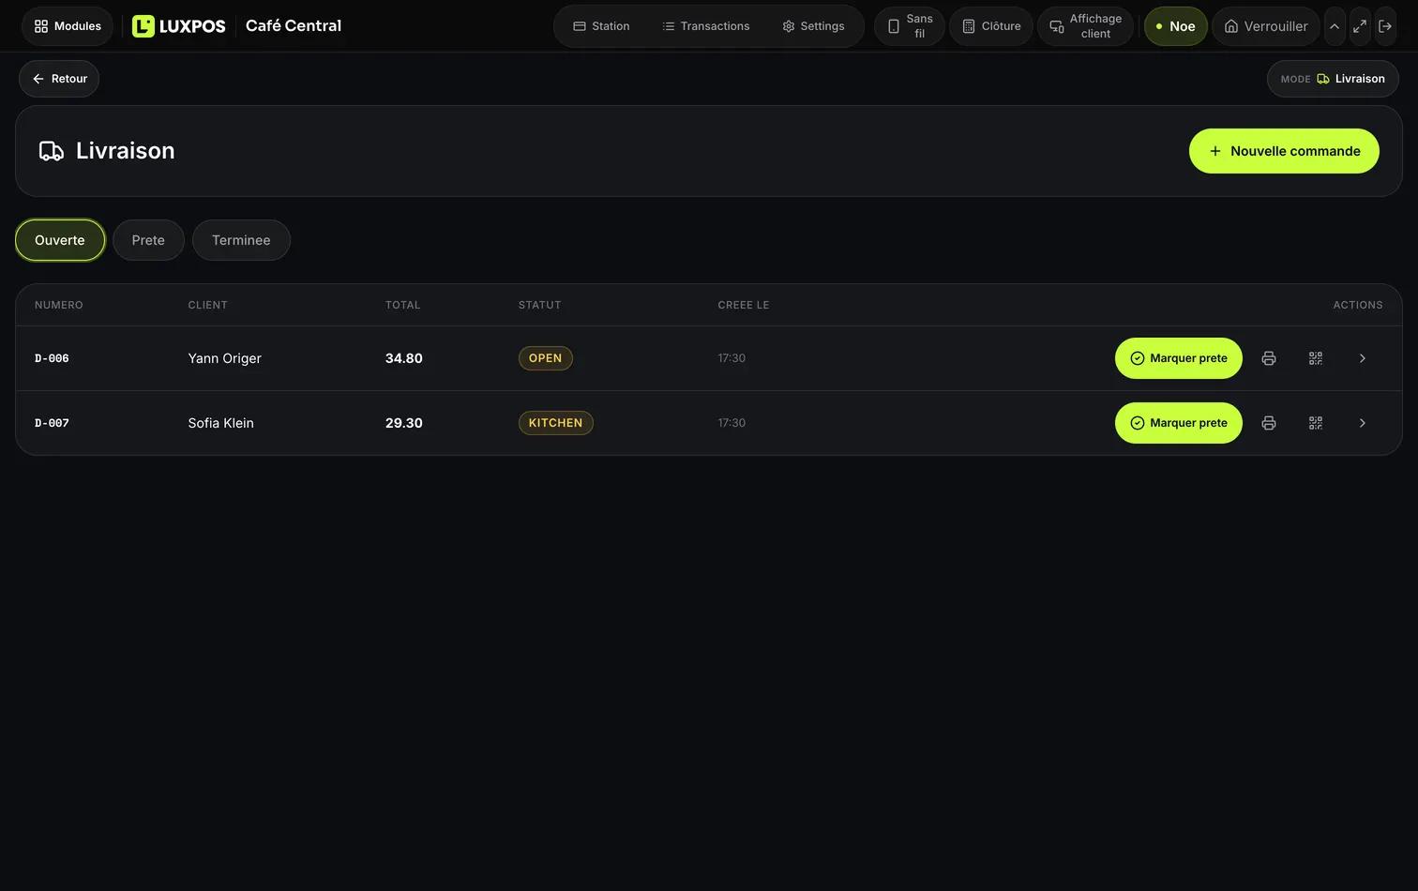Go to Transactions
Screen dimensions: 1418x891
coord(706,26)
